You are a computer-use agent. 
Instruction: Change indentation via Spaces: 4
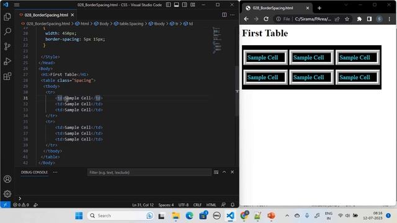(x=166, y=205)
